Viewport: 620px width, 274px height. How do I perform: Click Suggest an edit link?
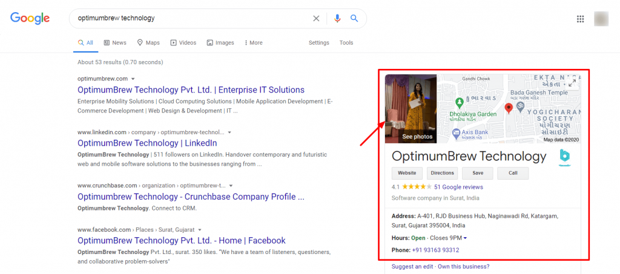point(412,267)
